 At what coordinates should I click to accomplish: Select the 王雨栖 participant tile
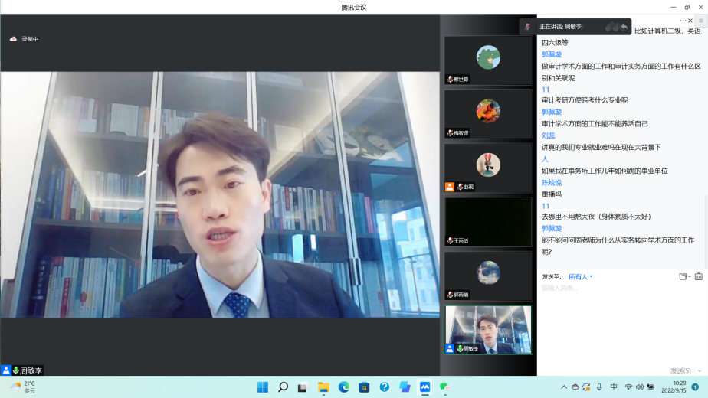[488, 222]
